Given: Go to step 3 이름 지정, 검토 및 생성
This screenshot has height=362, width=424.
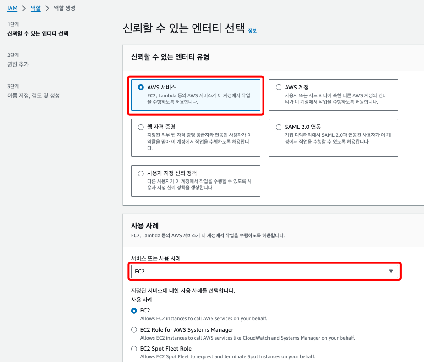Looking at the screenshot, I should (x=33, y=95).
